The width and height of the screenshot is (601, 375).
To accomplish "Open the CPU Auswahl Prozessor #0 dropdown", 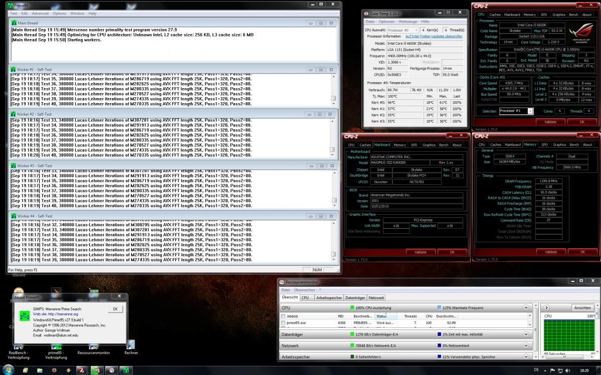I will [403, 30].
